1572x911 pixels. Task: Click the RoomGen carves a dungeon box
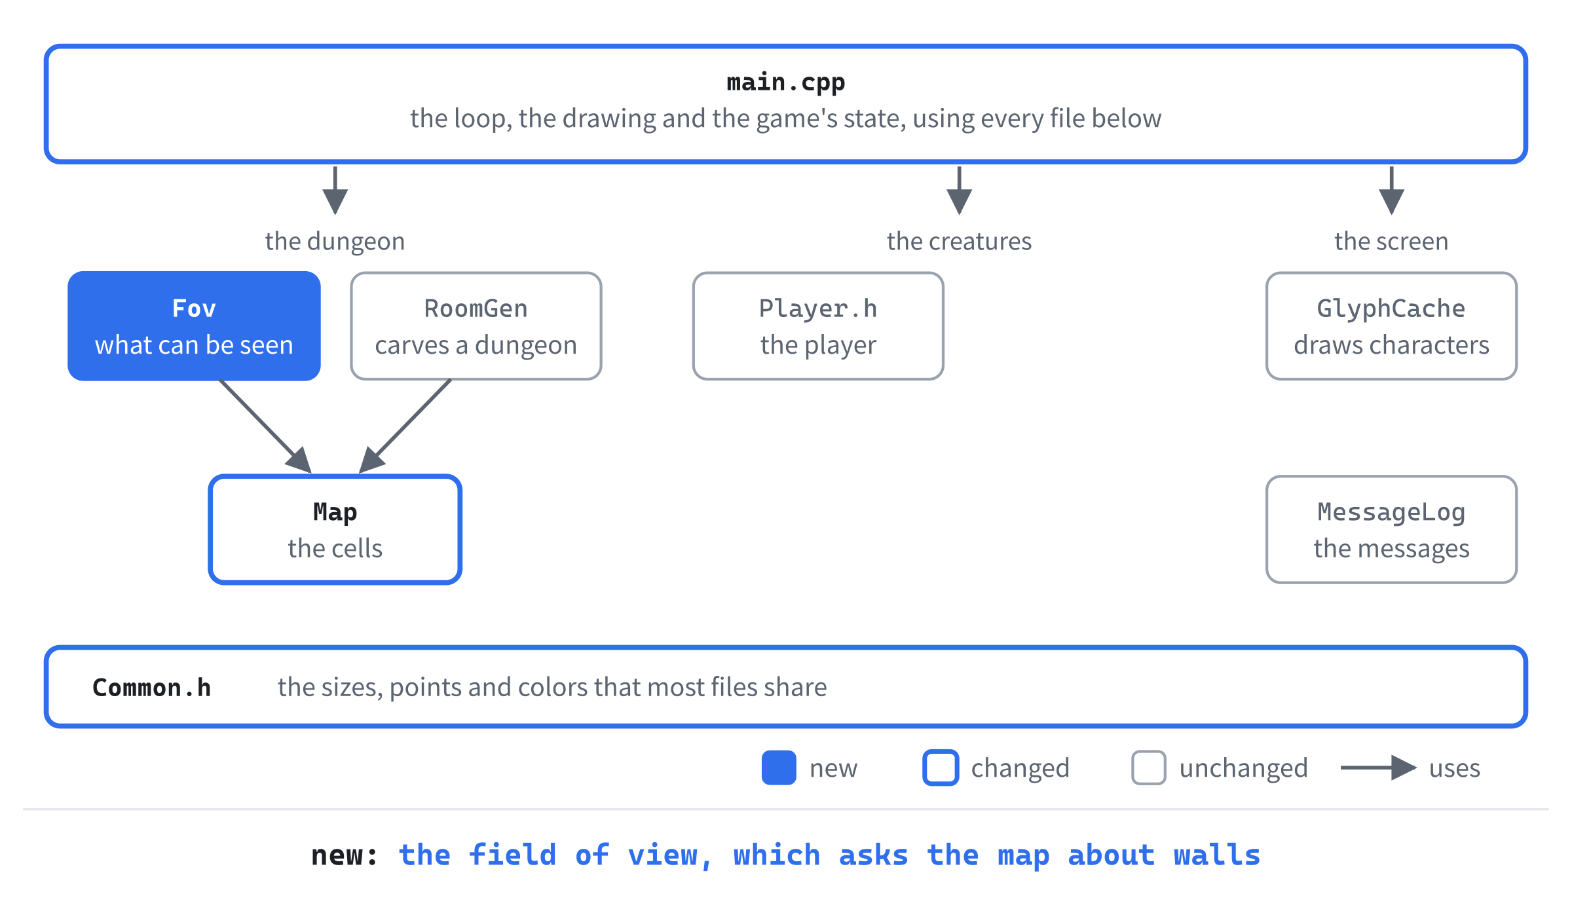476,326
